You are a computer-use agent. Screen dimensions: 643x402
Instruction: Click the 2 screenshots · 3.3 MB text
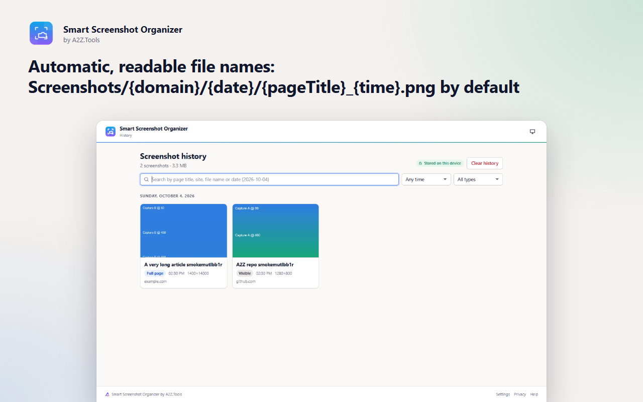point(163,166)
